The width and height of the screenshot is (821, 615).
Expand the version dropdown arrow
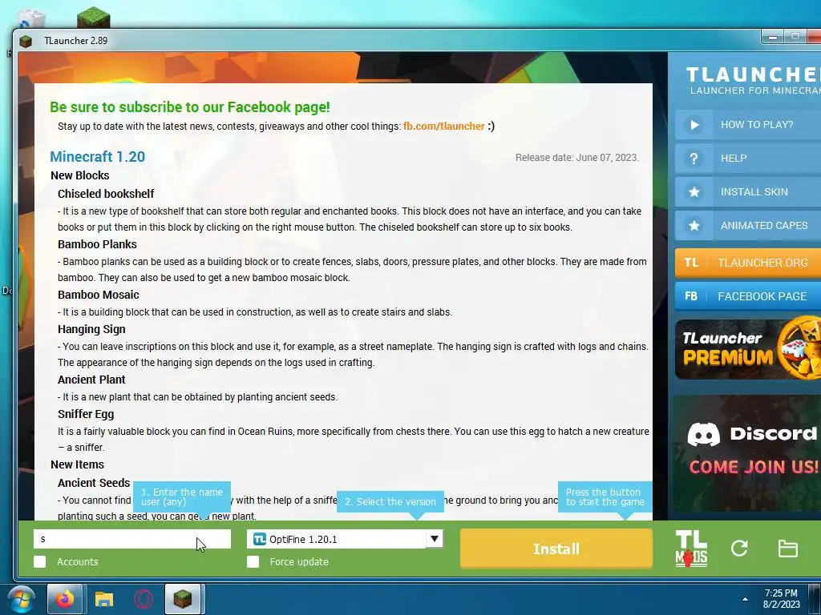[434, 539]
